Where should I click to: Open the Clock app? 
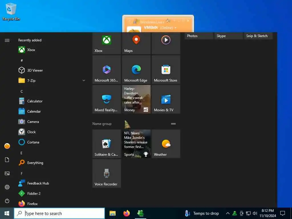(x=52, y=132)
